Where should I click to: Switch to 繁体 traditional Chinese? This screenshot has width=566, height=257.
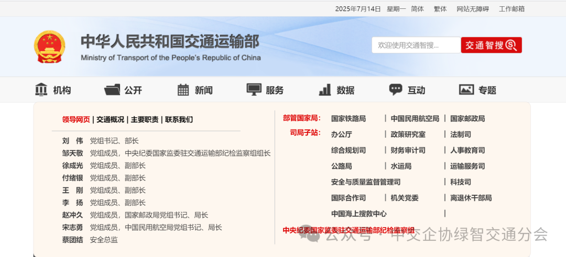[440, 9]
